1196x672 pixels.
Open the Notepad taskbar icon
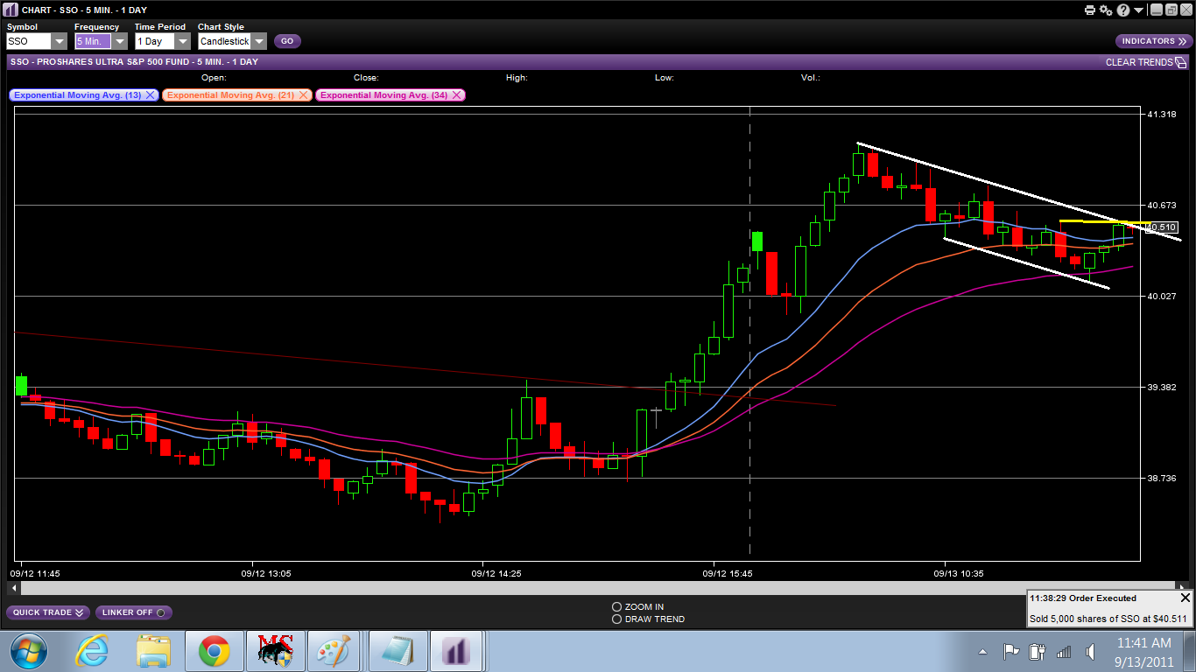(x=398, y=651)
